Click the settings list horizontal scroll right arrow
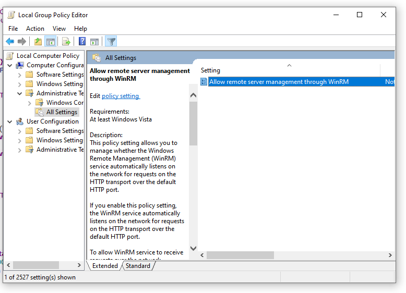 point(390,255)
